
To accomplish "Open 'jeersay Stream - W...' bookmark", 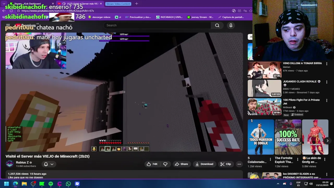I will 200,17.
